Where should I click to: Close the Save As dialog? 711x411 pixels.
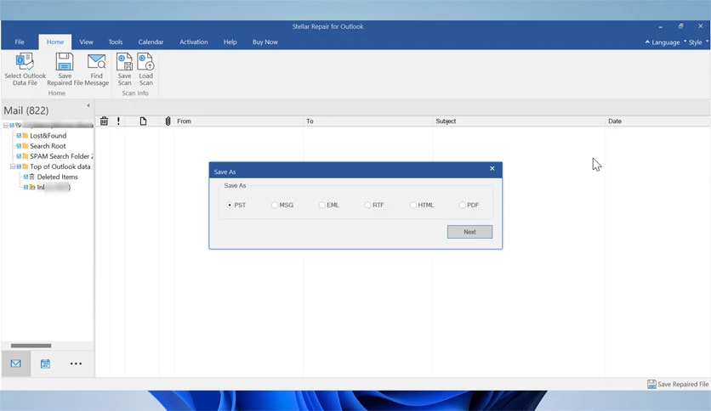pos(492,168)
